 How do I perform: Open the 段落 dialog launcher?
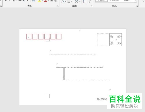pyautogui.click(x=91, y=6)
